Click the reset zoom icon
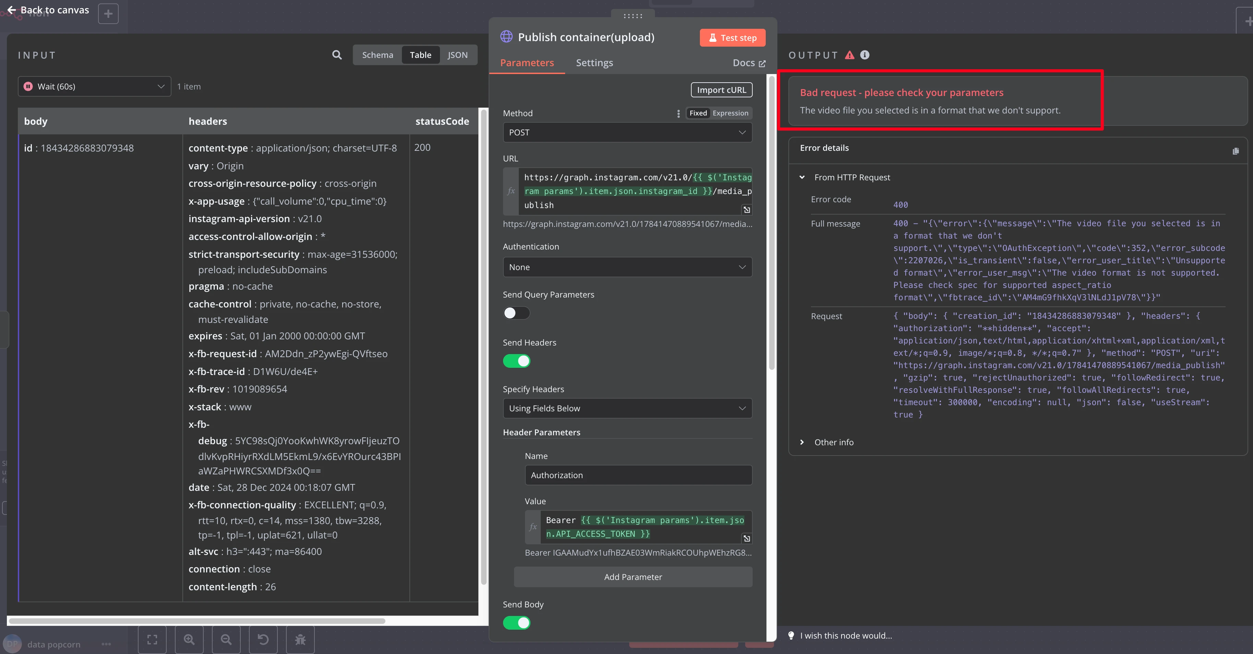 tap(263, 639)
